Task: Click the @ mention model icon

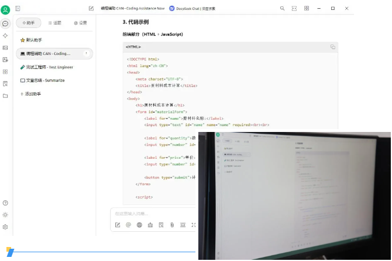Action: (x=128, y=225)
